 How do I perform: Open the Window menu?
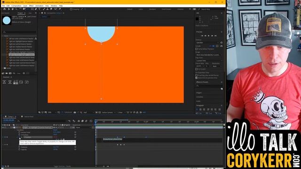(x=54, y=6)
